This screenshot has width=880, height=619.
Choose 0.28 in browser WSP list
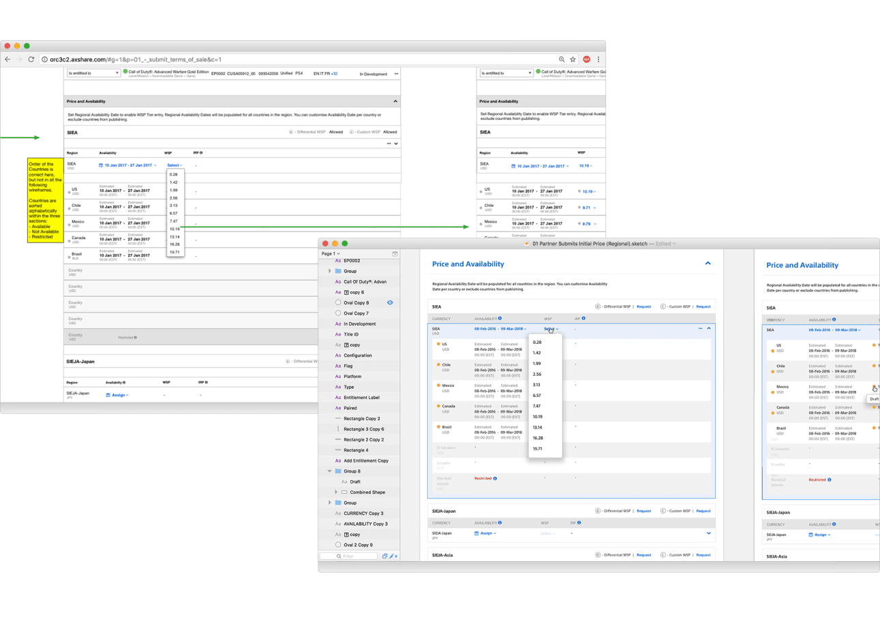coord(174,174)
